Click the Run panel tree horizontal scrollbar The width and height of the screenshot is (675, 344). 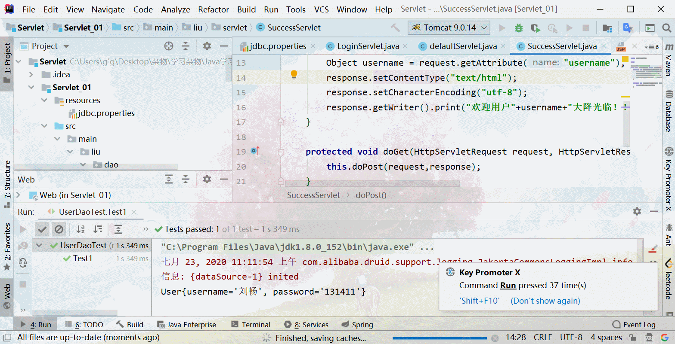74,312
